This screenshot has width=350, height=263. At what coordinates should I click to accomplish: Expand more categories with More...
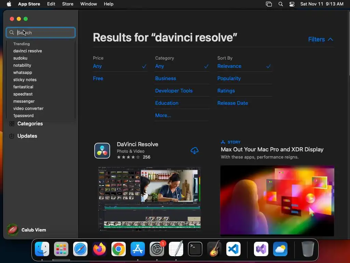click(x=163, y=115)
